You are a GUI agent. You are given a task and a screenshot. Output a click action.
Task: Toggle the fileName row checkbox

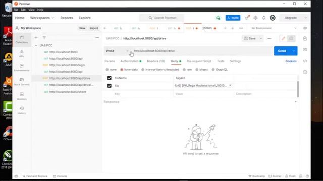(x=109, y=78)
